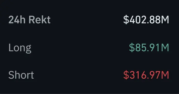Select the green $85.91M long value
This screenshot has height=94, width=179.
(149, 47)
